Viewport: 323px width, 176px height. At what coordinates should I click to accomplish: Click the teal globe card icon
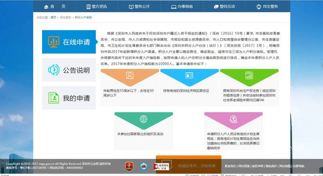click(143, 119)
